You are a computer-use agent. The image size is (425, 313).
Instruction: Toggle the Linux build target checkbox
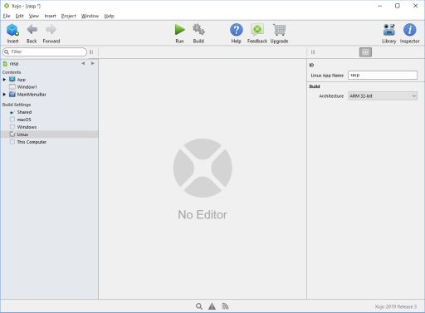(x=12, y=134)
